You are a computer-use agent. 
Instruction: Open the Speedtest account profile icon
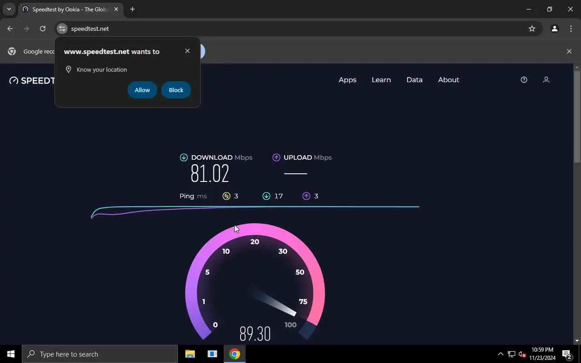[546, 79]
